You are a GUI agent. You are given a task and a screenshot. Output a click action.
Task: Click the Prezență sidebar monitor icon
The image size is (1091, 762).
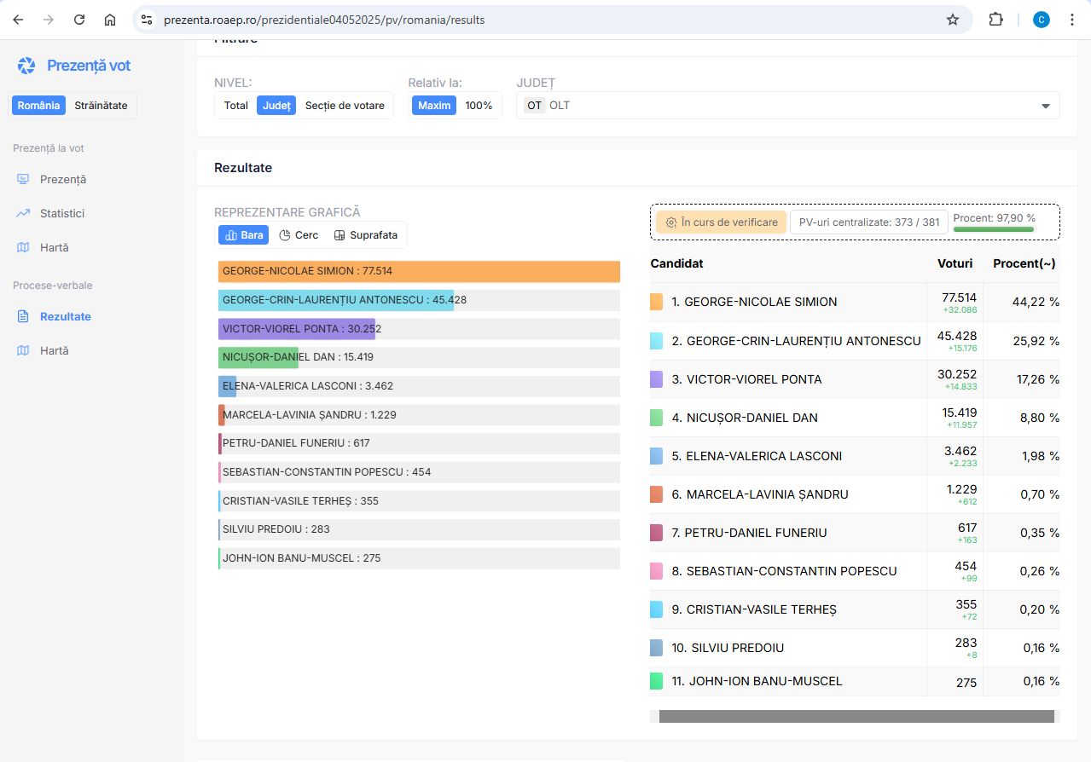pyautogui.click(x=24, y=179)
